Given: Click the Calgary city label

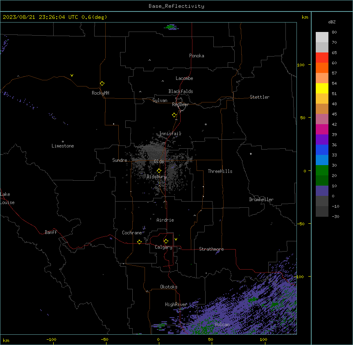Looking at the screenshot, I should [163, 247].
